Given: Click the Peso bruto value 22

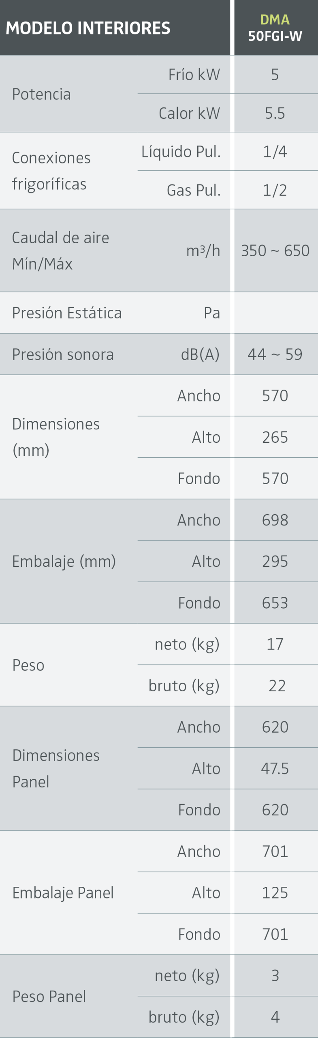Looking at the screenshot, I should point(277,686).
